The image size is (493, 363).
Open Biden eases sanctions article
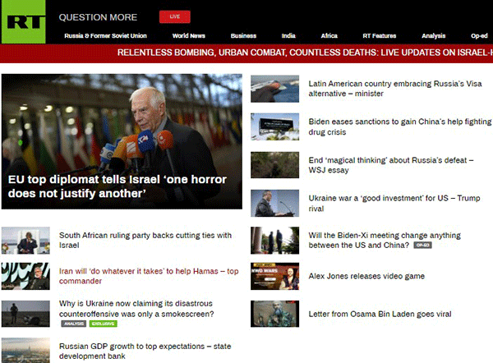(x=399, y=126)
